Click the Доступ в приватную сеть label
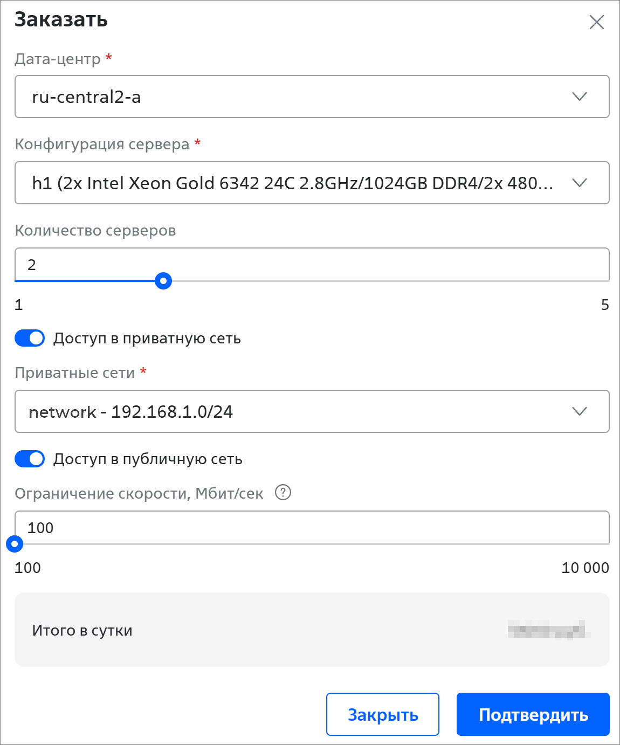This screenshot has height=745, width=620. point(147,339)
